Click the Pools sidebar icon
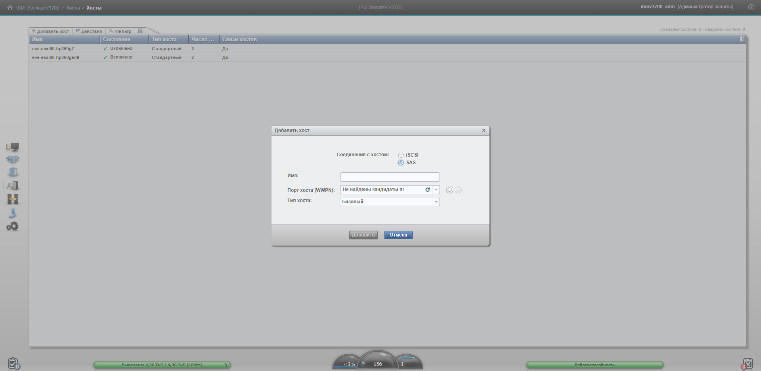This screenshot has width=761, height=371. click(x=13, y=159)
